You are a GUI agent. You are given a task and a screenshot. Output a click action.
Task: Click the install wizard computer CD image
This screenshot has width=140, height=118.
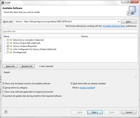pyautogui.click(x=132, y=11)
